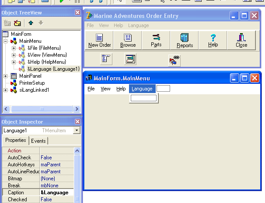Open Browse in the Order Entry toolbar
Image resolution: width=265 pixels, height=203 pixels.
[x=128, y=40]
